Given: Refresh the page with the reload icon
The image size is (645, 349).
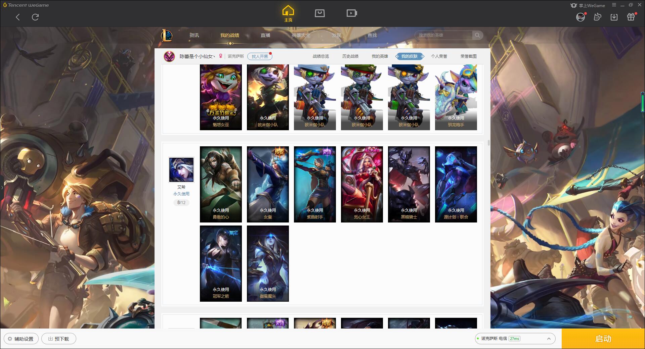Looking at the screenshot, I should 35,17.
